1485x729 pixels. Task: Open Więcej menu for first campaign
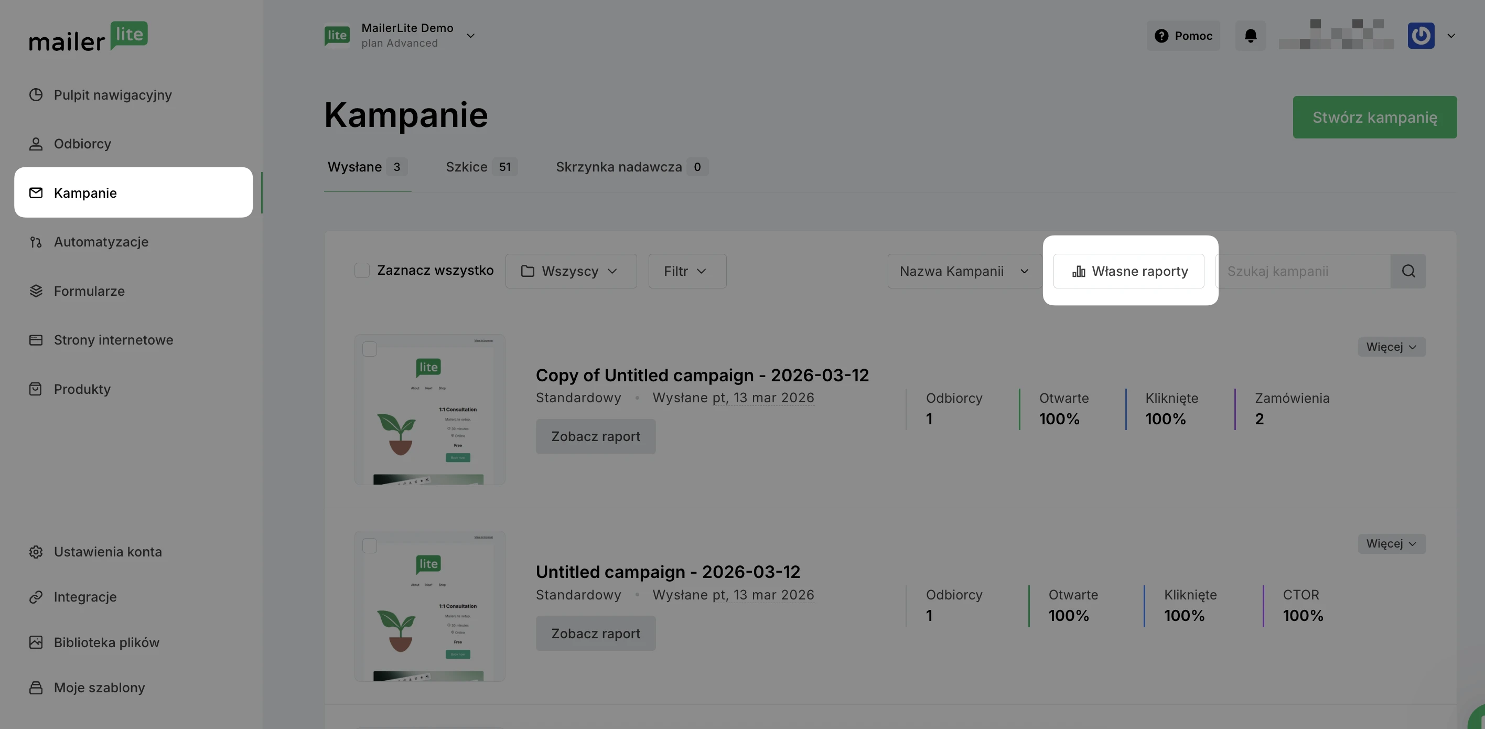1391,347
